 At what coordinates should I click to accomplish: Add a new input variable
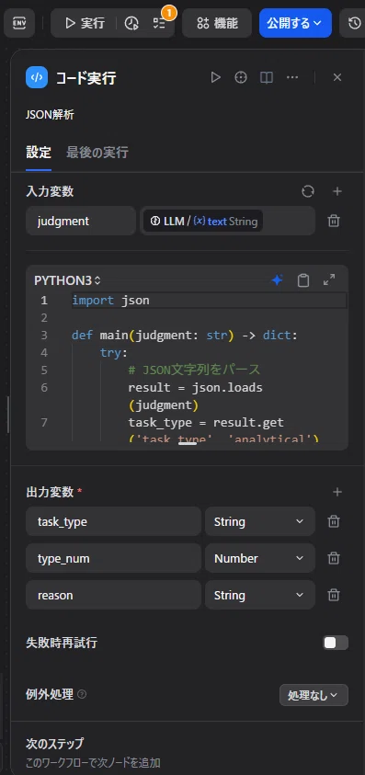click(x=337, y=191)
